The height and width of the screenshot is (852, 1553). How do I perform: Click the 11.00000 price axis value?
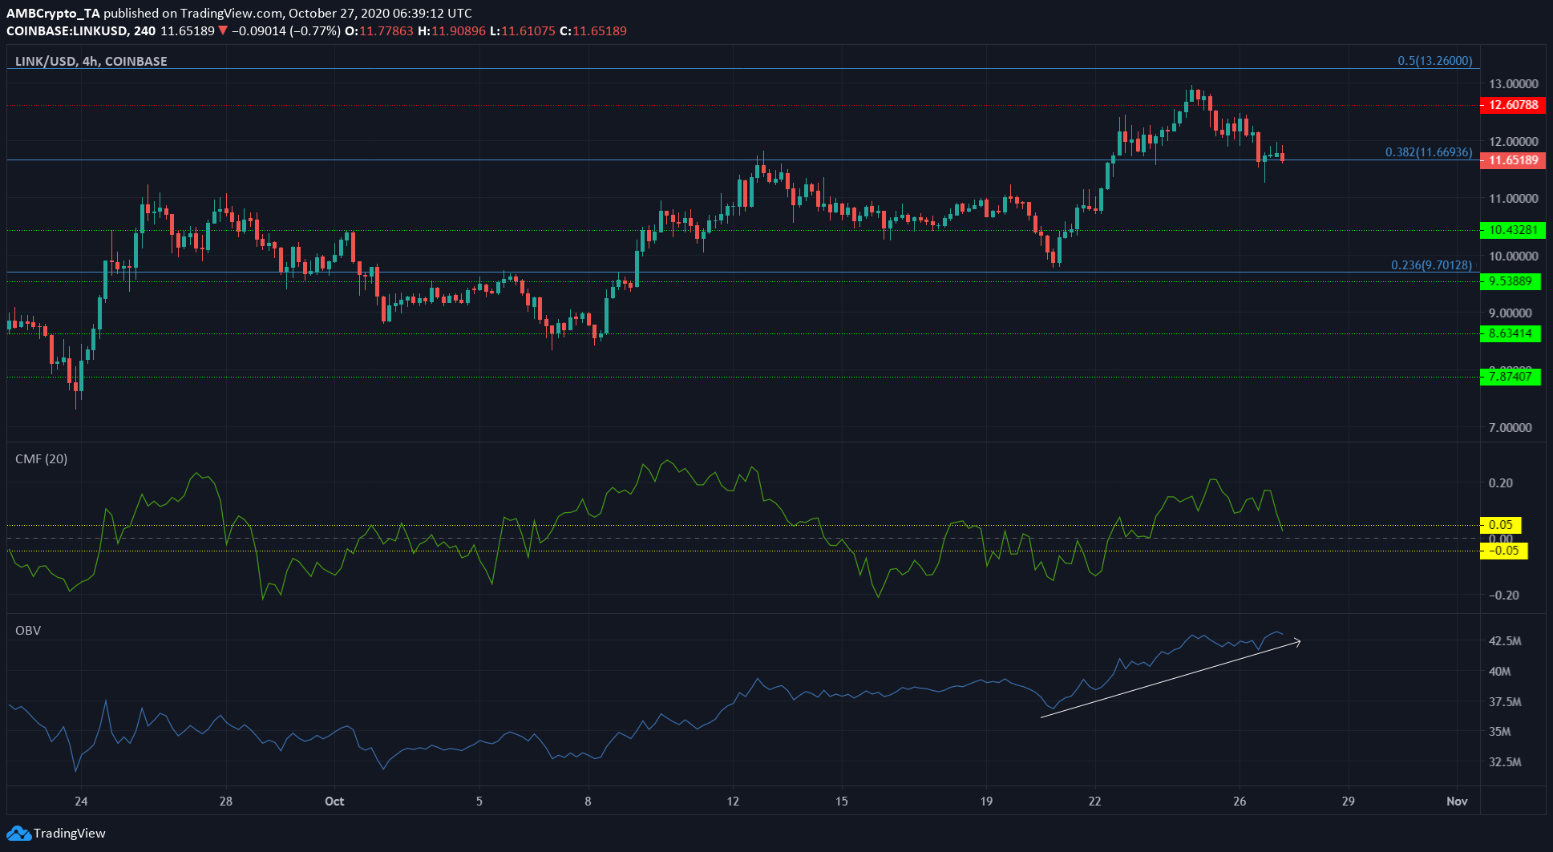pyautogui.click(x=1514, y=199)
